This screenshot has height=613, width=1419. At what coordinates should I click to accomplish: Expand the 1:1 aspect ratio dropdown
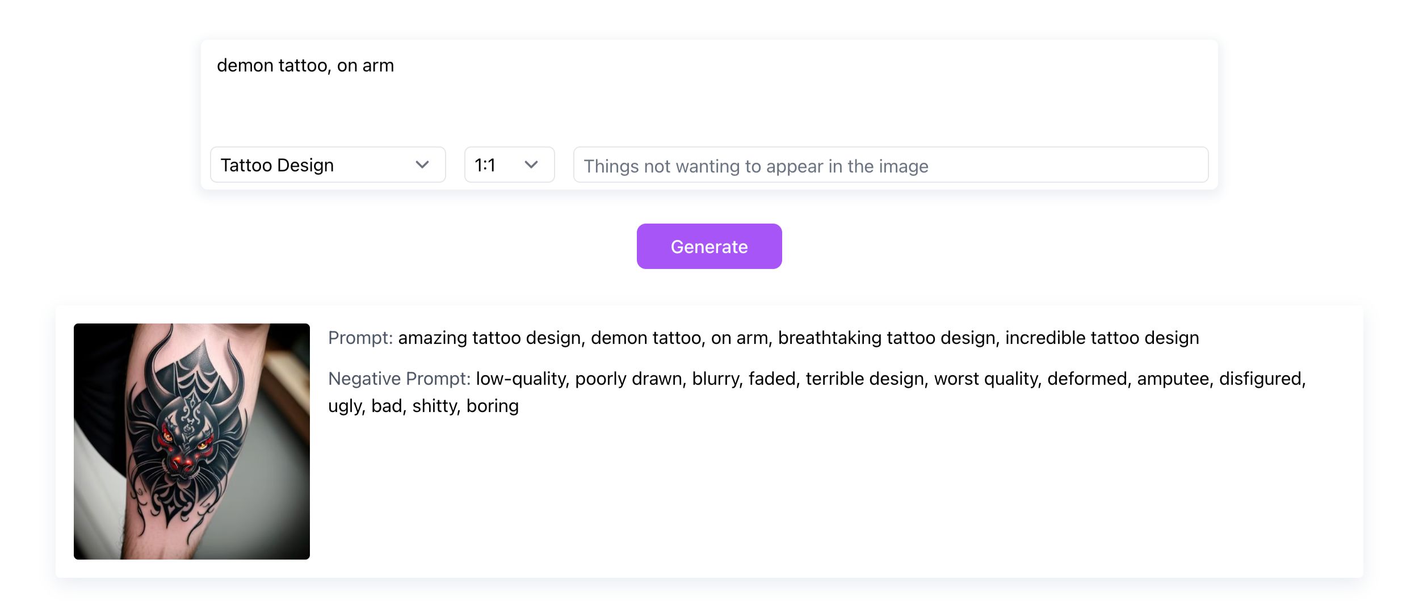pos(509,165)
